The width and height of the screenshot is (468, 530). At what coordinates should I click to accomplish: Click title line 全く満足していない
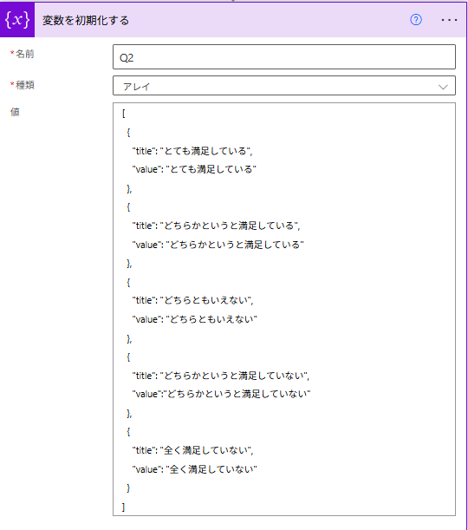coord(192,450)
